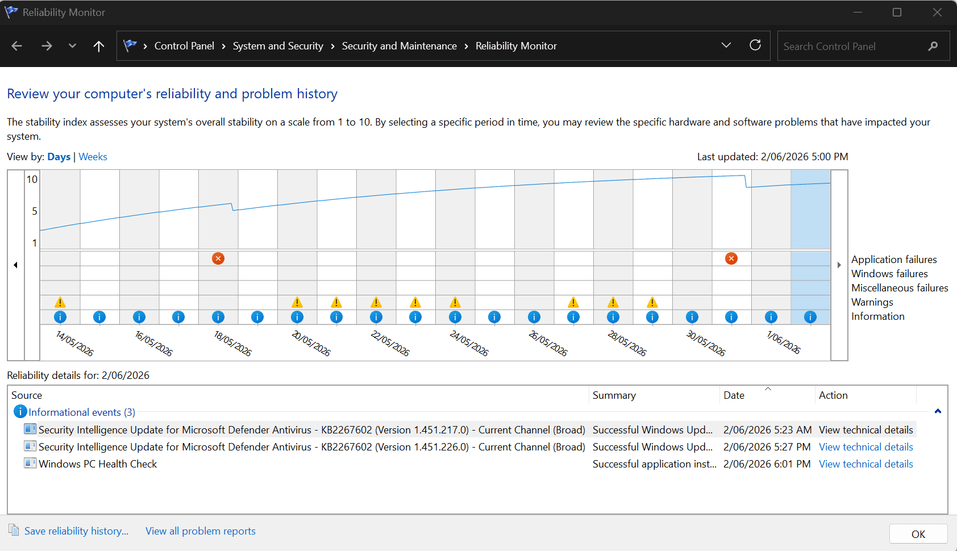The width and height of the screenshot is (957, 551).
Task: Sort by the Action column header
Action: tap(866, 395)
